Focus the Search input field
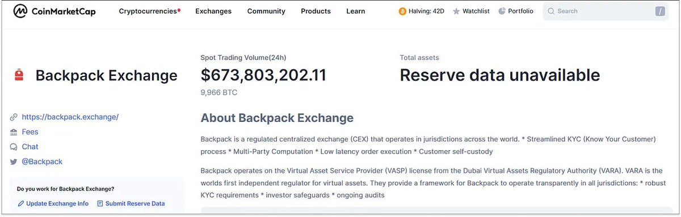The width and height of the screenshot is (681, 217). pos(606,11)
